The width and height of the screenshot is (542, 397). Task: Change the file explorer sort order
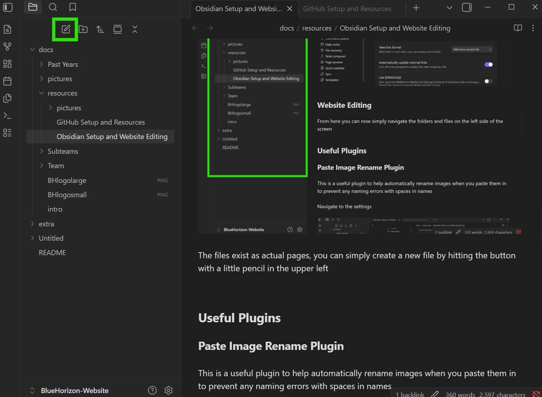pos(100,29)
